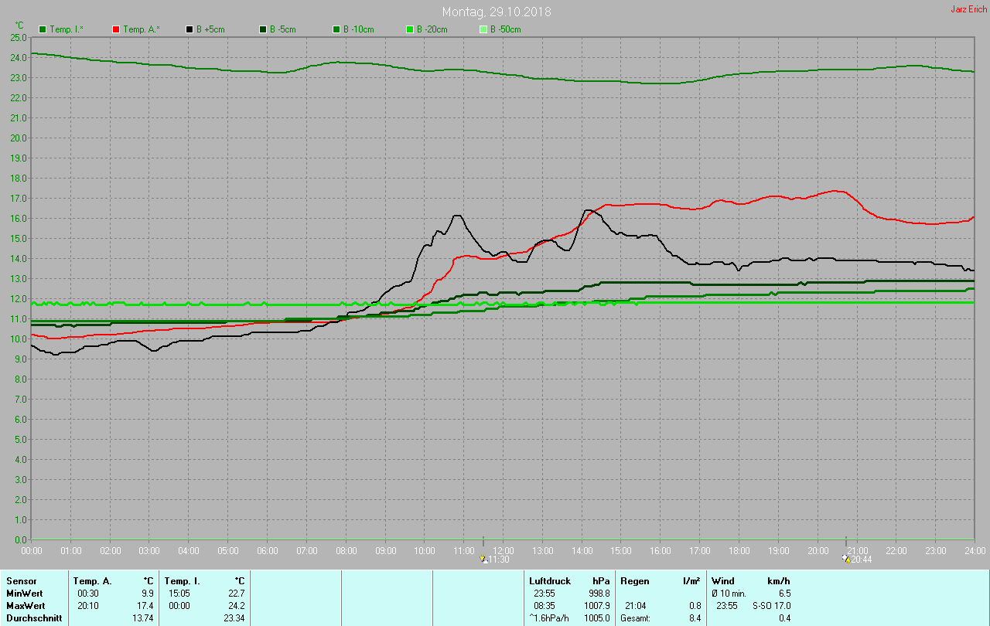Click the Durchschnitt row label
Screen dimensions: 990x626
click(34, 618)
